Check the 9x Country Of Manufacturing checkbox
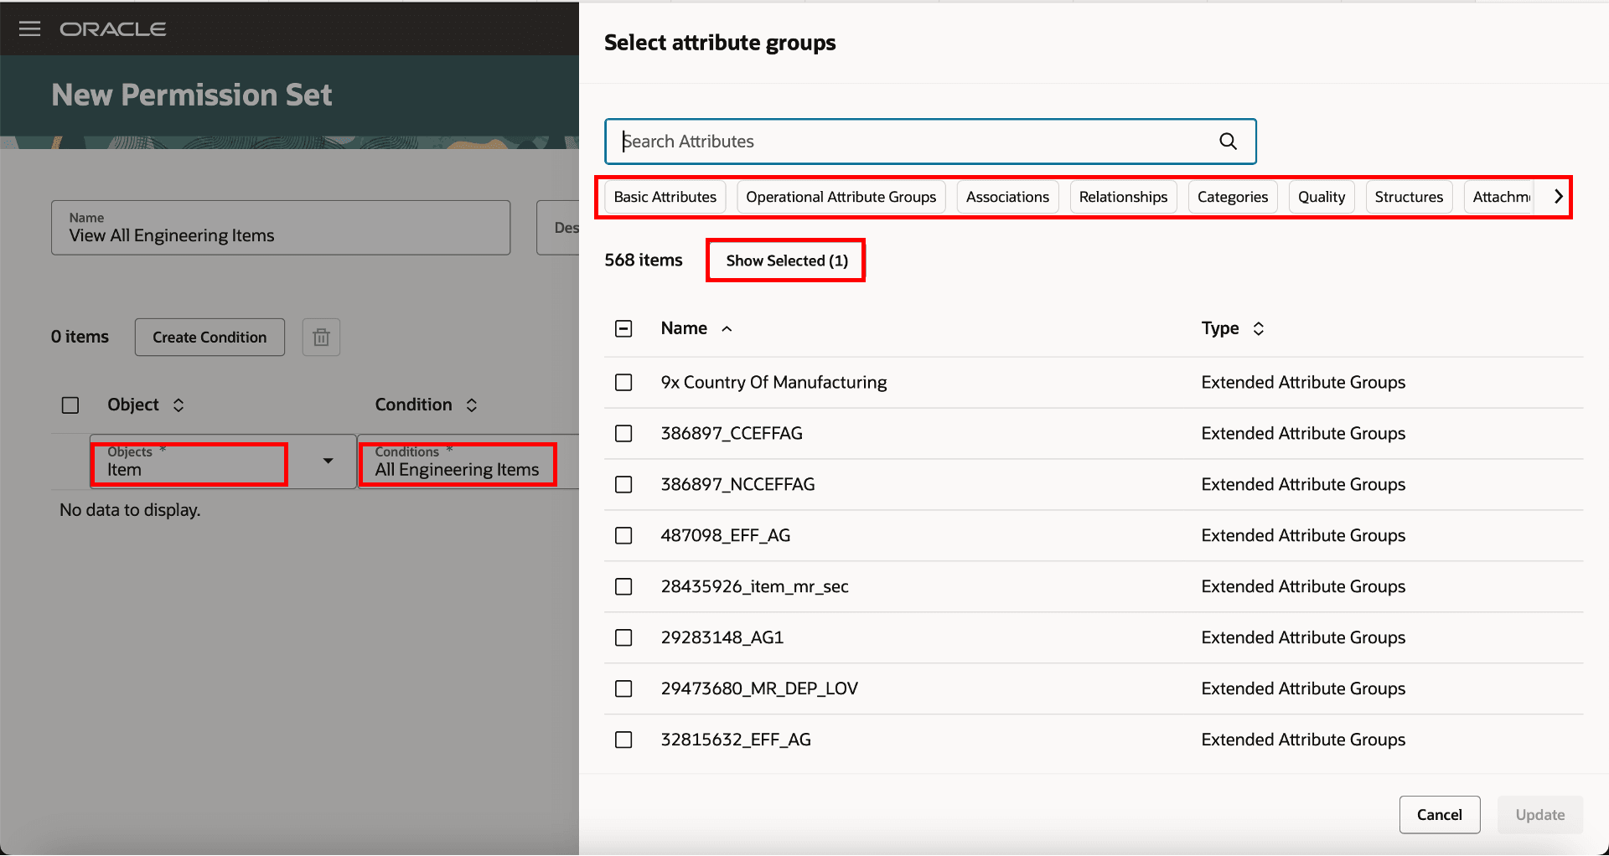 point(623,383)
